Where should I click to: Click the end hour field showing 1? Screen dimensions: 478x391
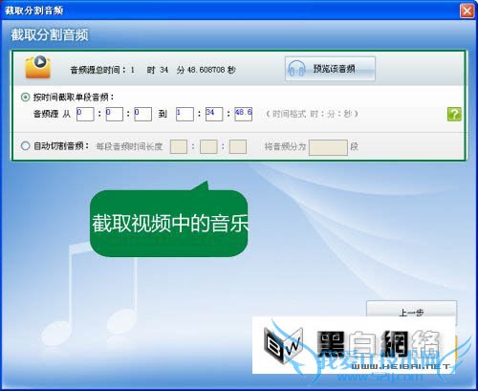185,114
